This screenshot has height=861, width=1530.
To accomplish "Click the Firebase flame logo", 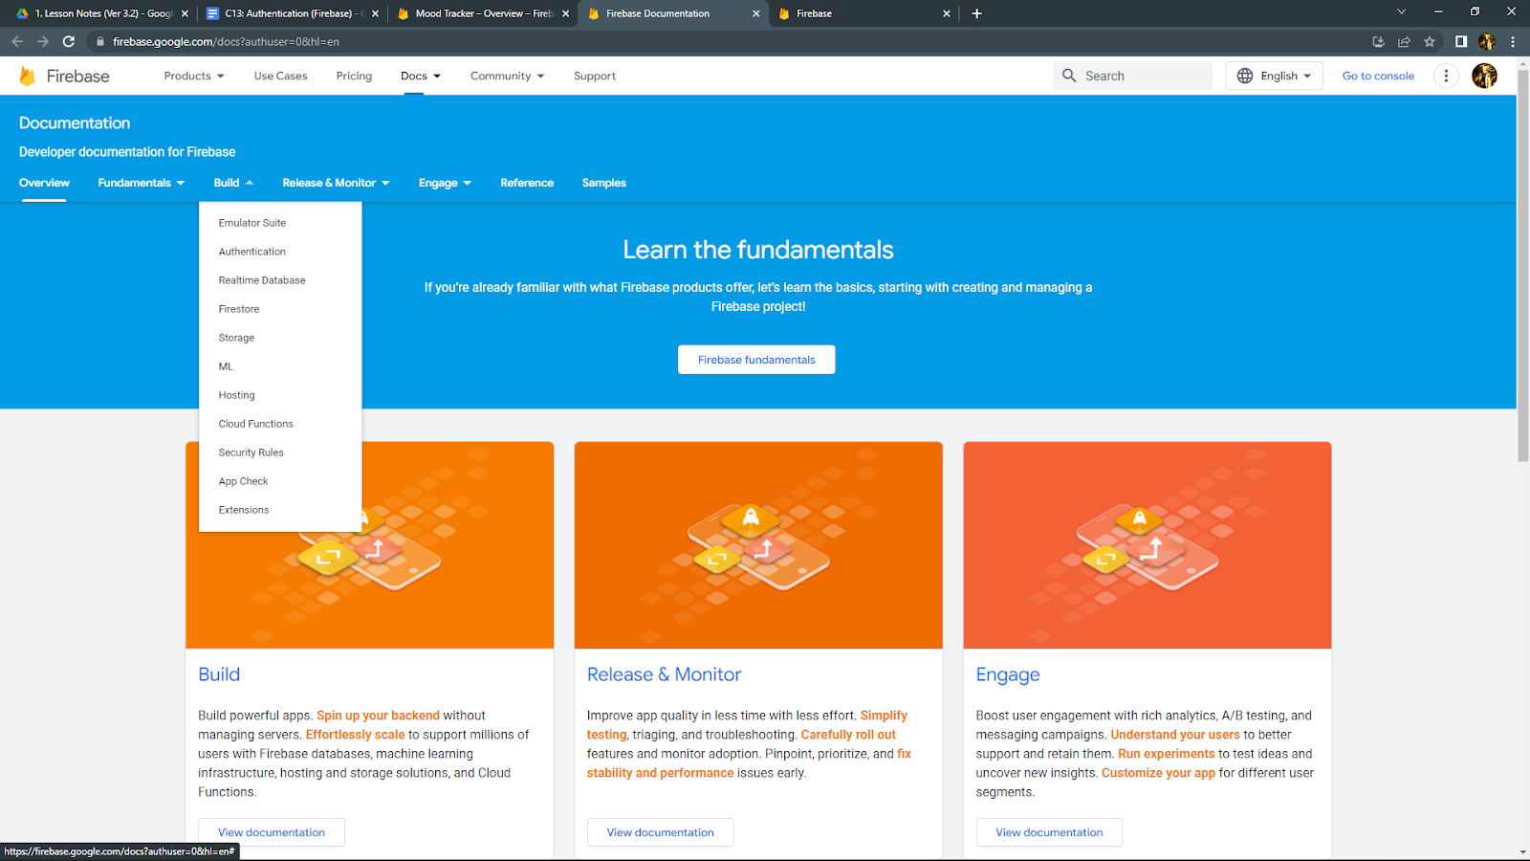I will pos(28,76).
